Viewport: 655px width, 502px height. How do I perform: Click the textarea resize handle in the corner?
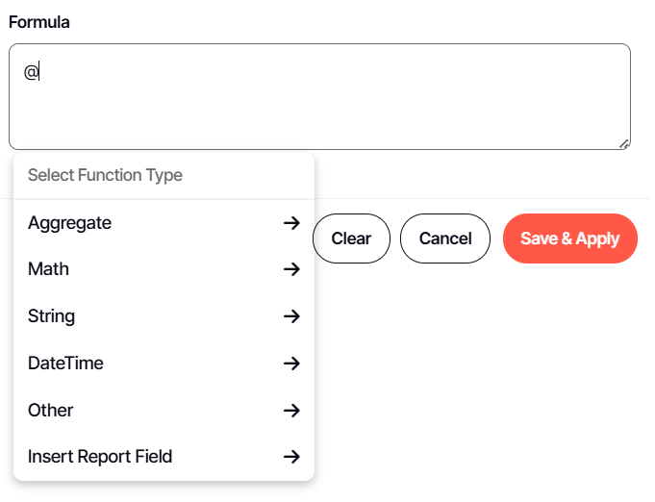624,144
